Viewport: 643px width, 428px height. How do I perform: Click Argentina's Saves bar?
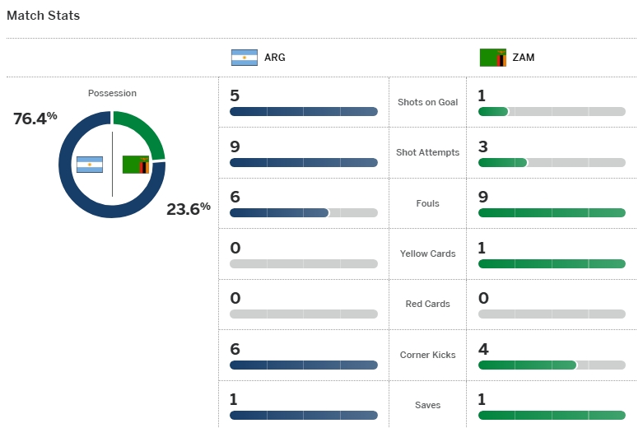point(304,415)
